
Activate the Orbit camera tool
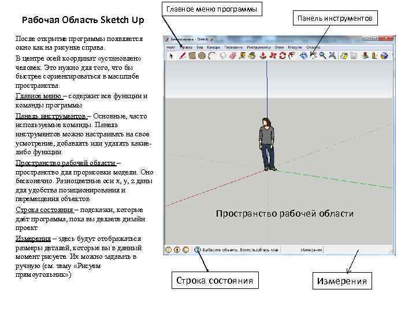303,55
